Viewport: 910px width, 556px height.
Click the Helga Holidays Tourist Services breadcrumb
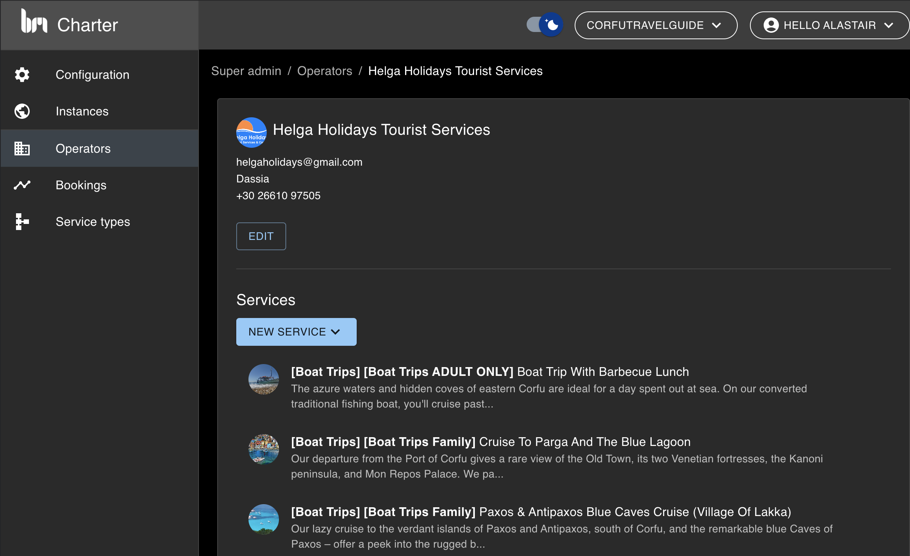click(x=455, y=71)
